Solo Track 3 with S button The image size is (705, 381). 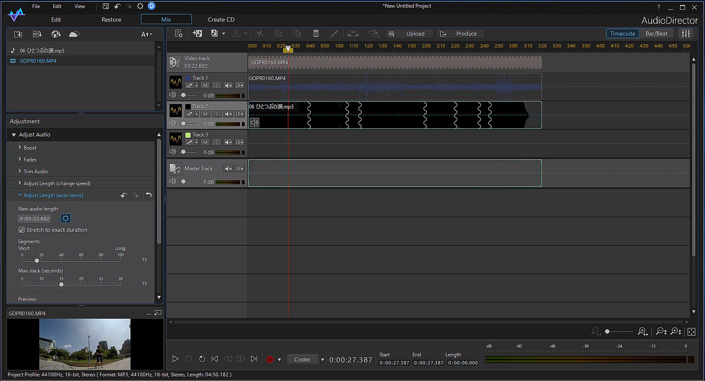(x=217, y=142)
